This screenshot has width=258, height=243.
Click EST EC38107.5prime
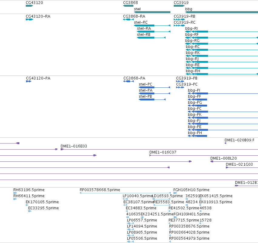[139, 202]
